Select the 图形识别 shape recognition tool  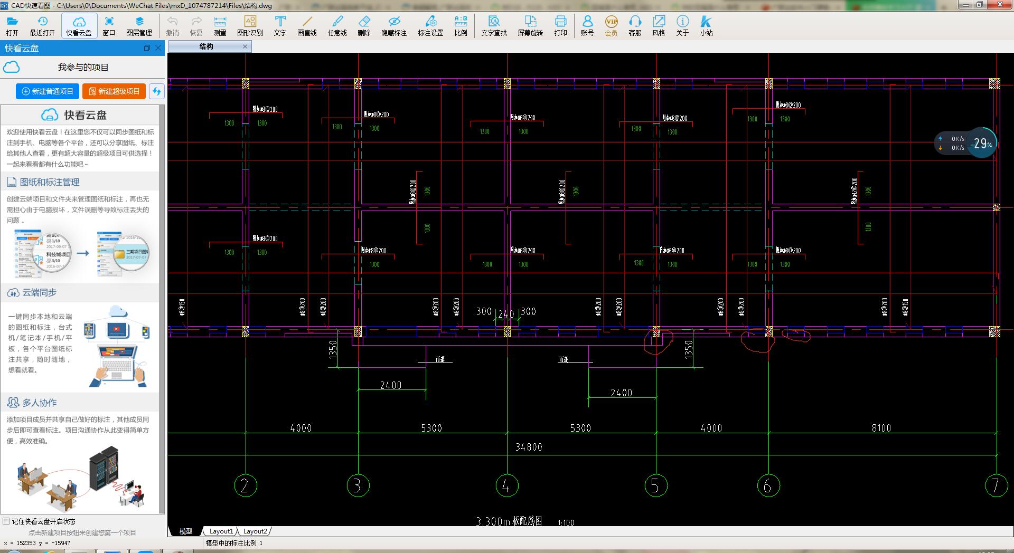[250, 25]
